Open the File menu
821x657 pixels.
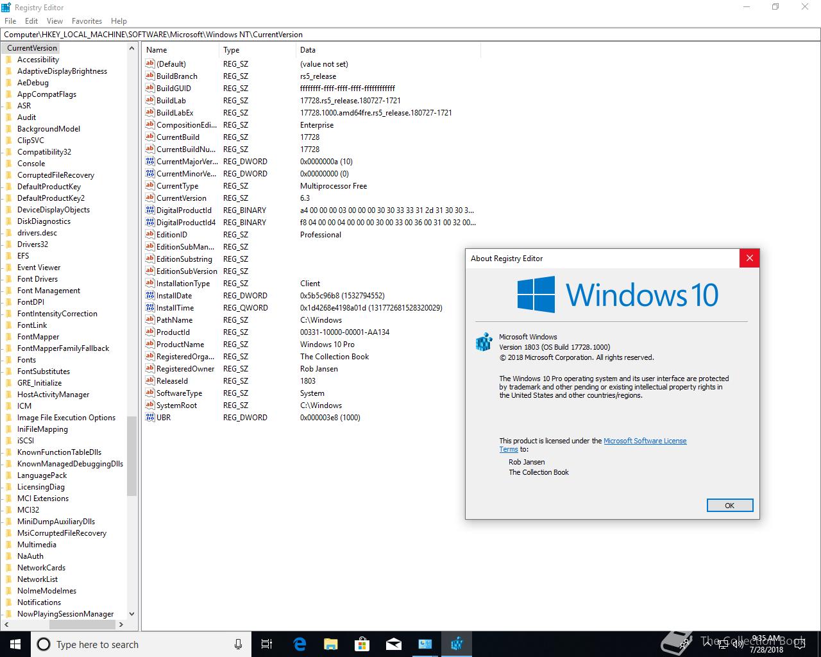10,21
